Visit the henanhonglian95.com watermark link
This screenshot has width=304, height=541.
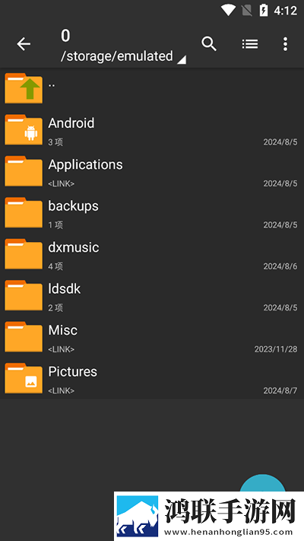[x=229, y=532]
